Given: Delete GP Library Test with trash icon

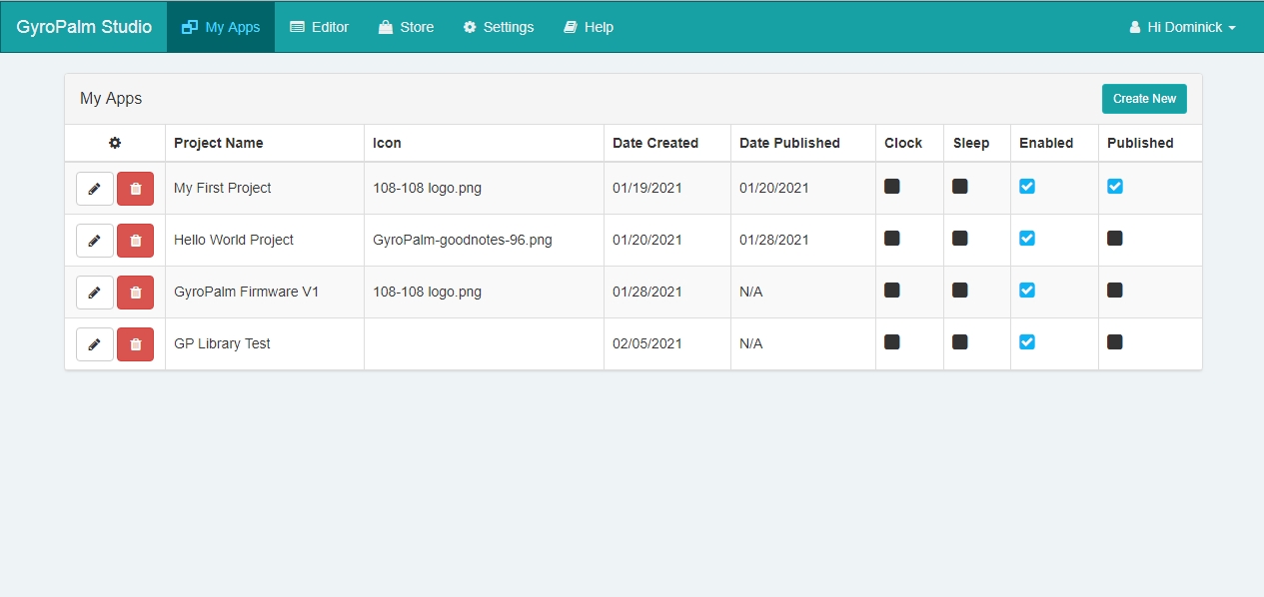Looking at the screenshot, I should click(136, 344).
